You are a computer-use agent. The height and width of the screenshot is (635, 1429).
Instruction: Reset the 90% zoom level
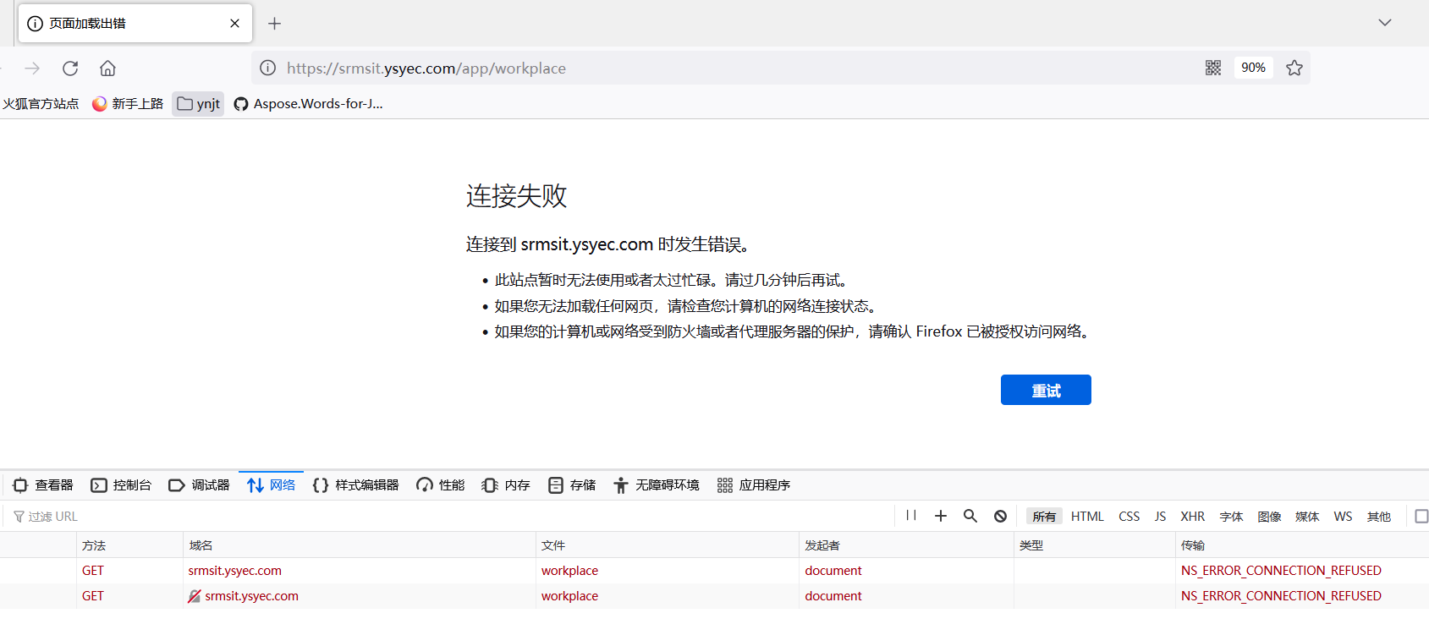click(x=1253, y=68)
